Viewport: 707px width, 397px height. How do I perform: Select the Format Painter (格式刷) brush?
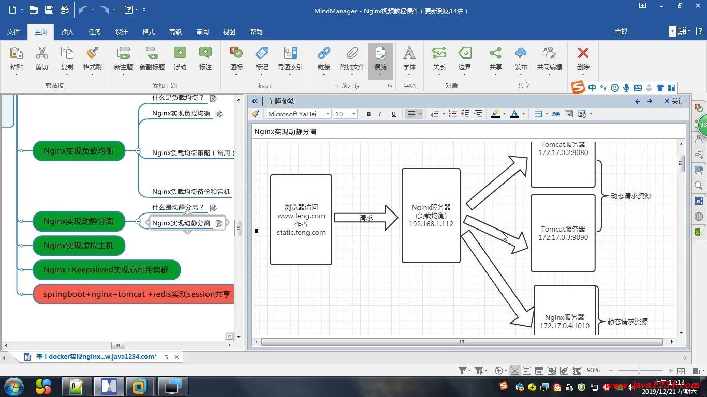point(93,53)
